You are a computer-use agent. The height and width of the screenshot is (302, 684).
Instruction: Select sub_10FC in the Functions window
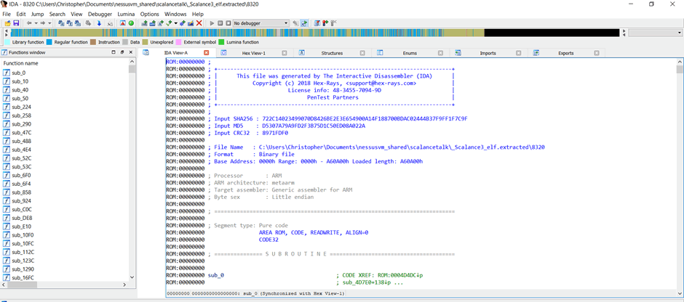tap(23, 243)
